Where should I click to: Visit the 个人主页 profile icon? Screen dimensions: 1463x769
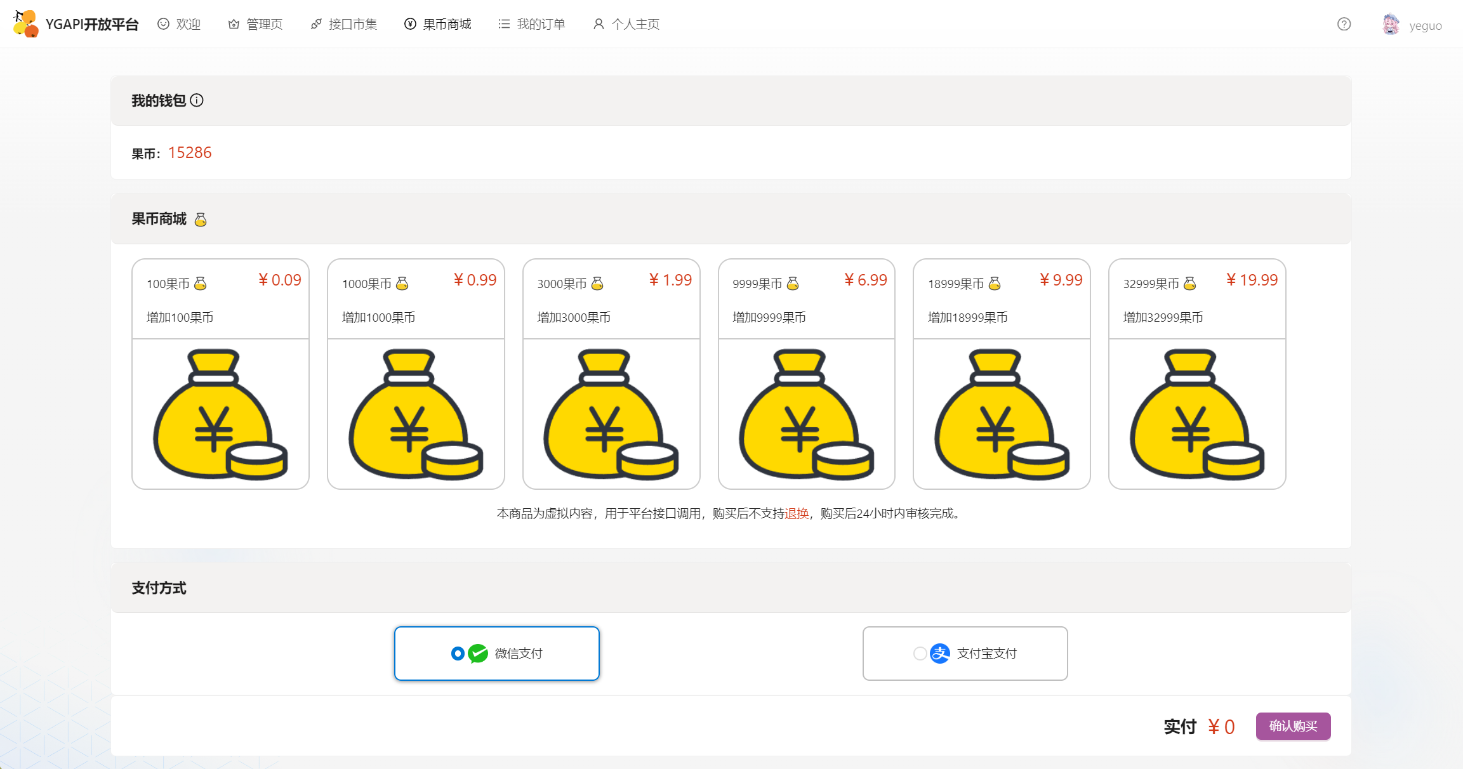[597, 23]
